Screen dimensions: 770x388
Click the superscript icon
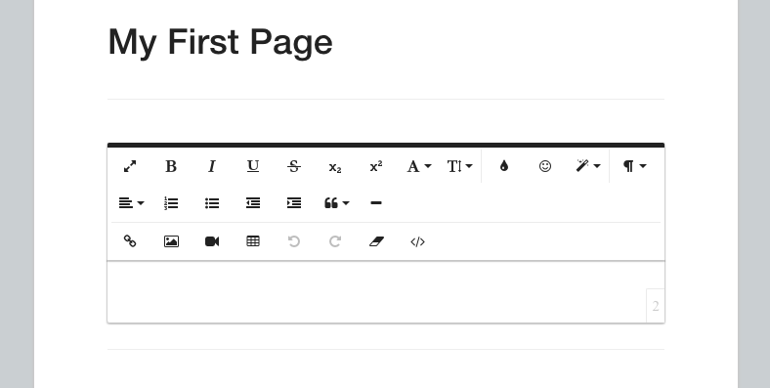376,166
